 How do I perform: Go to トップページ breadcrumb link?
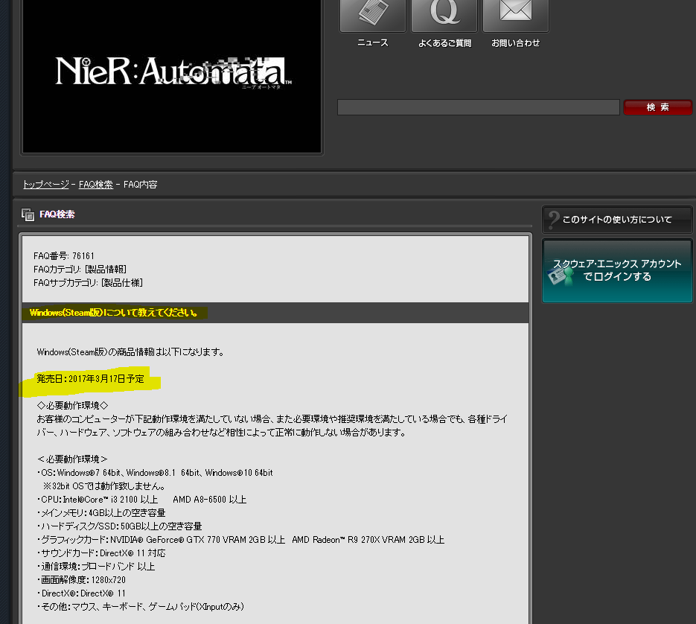[46, 185]
